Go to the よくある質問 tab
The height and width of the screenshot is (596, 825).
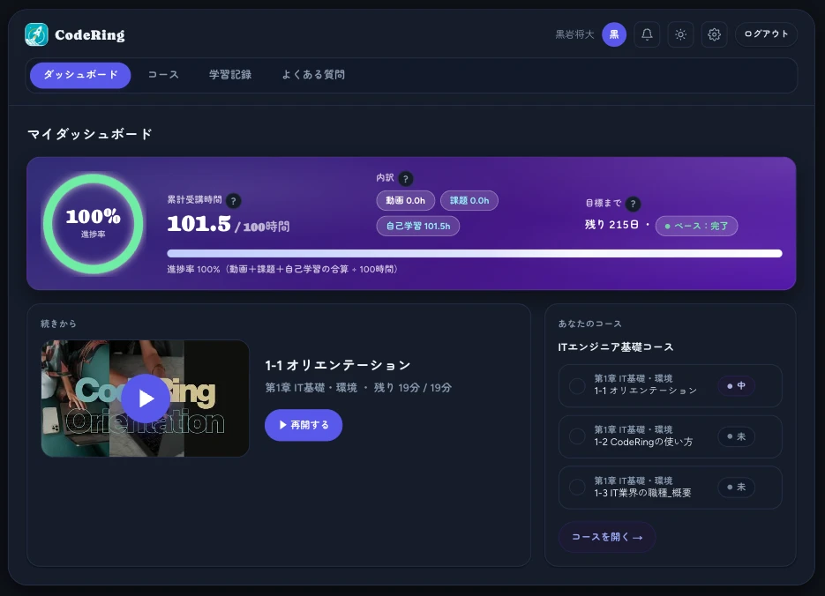tap(313, 75)
